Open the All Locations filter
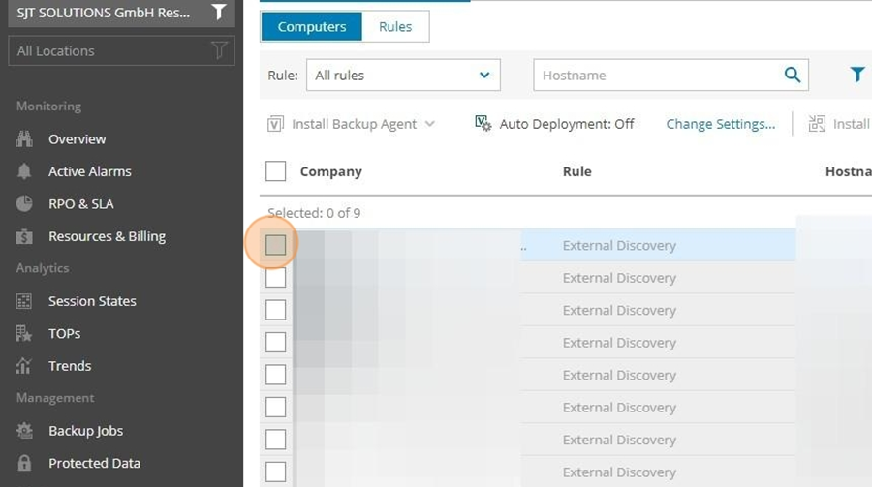 click(x=121, y=51)
